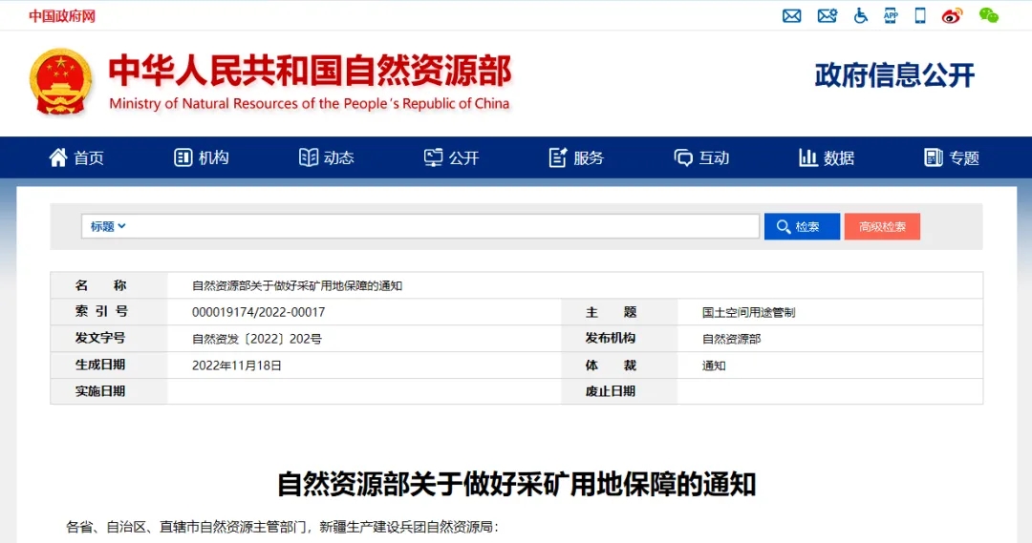Select the 服务 navigation item
Screen dimensions: 1032x543
[577, 157]
